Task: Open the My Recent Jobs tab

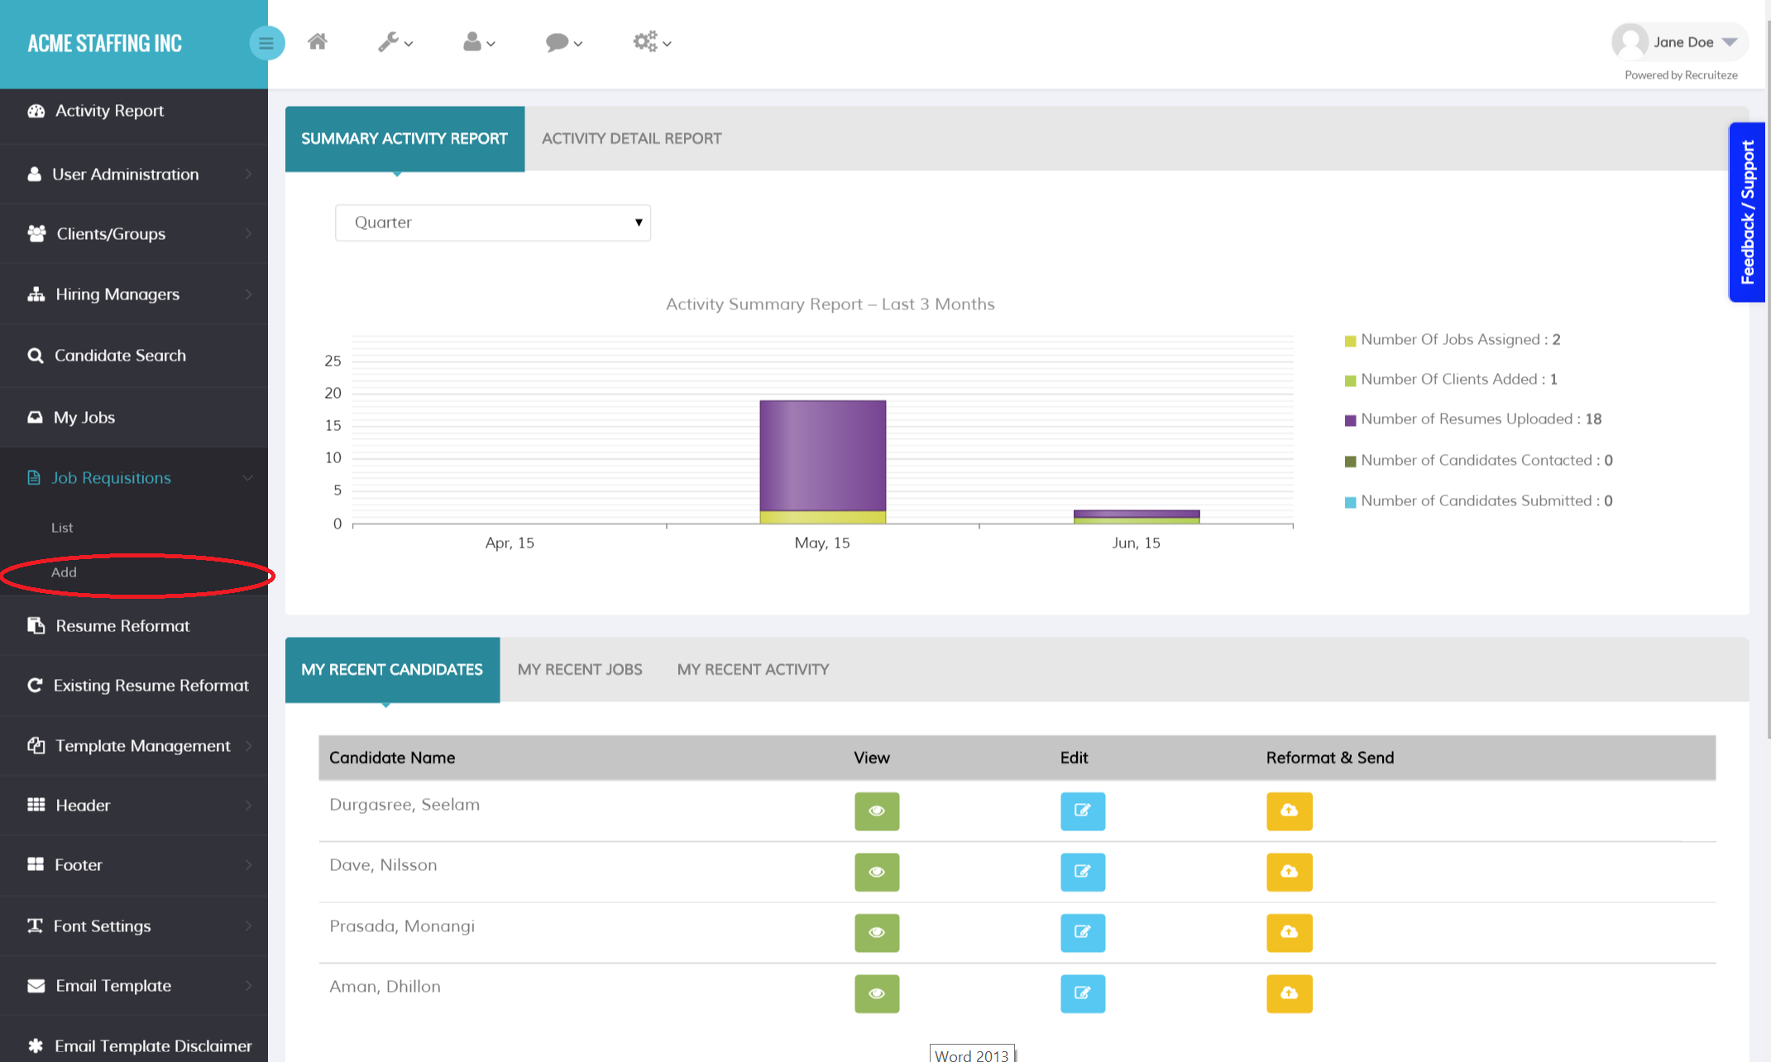Action: (x=580, y=669)
